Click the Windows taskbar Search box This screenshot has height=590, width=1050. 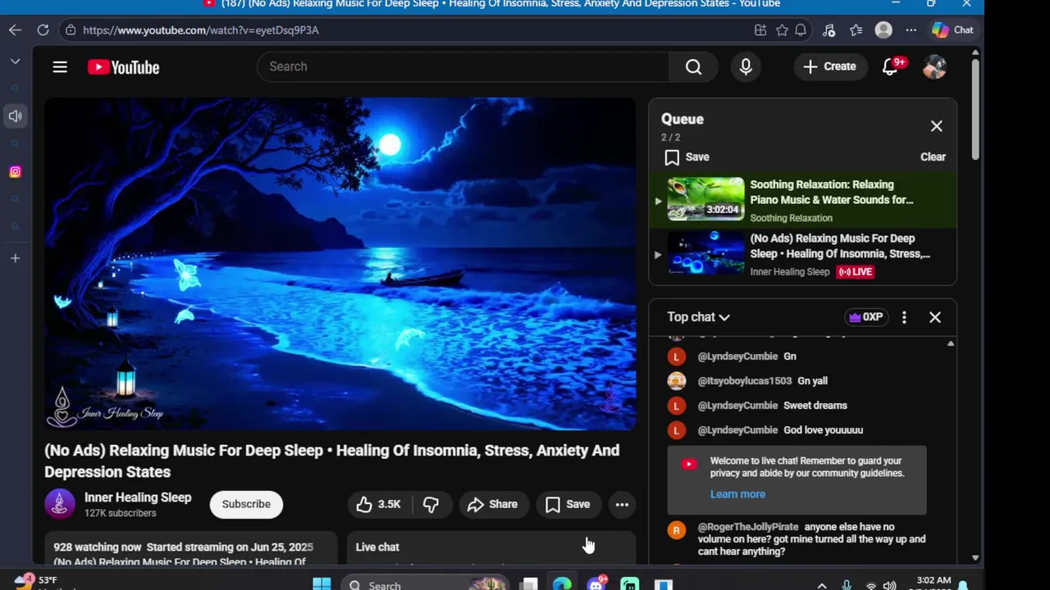coord(427,584)
